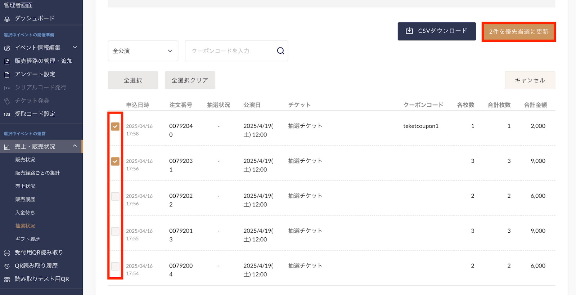Check the checkbox for order 0079201
576x295 pixels.
(x=115, y=231)
